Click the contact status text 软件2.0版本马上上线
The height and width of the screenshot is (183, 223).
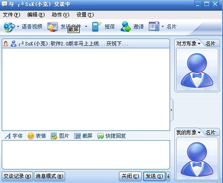[75, 44]
